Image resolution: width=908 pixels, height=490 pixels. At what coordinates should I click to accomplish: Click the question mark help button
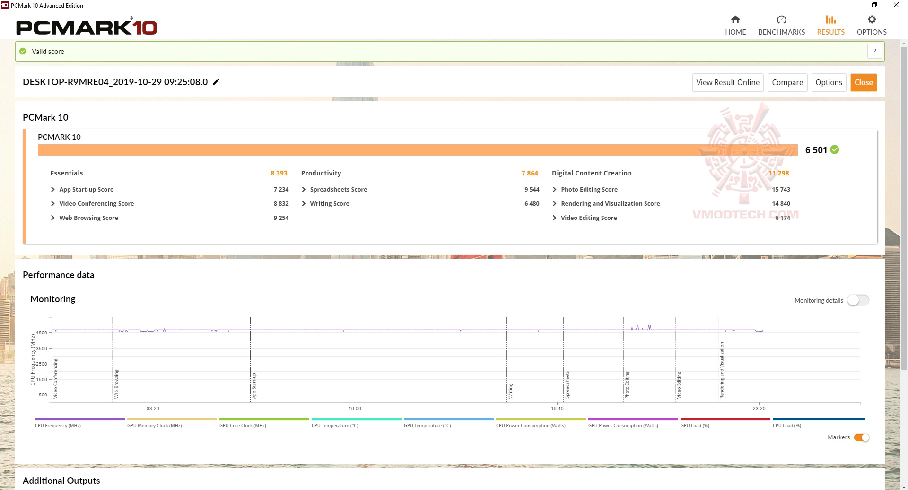(x=875, y=51)
